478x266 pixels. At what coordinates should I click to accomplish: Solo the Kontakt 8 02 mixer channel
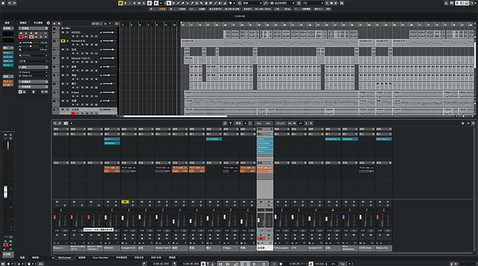pyautogui.click(x=133, y=202)
